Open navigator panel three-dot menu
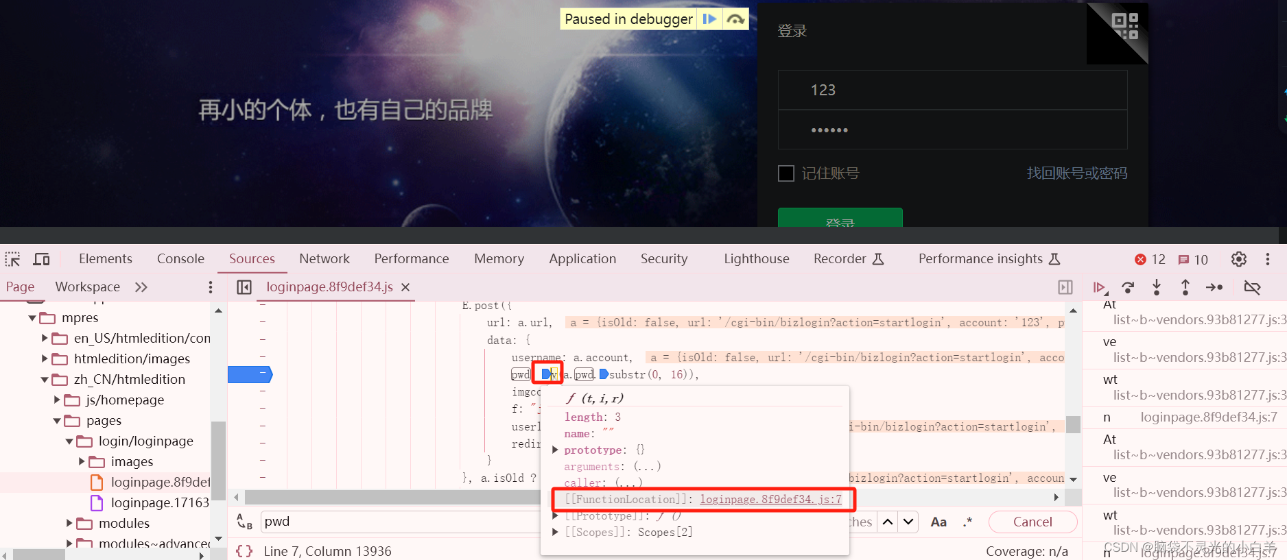1287x560 pixels. click(x=211, y=287)
